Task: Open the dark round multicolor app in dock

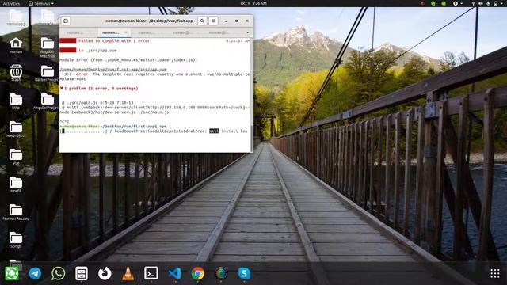Action: point(221,274)
